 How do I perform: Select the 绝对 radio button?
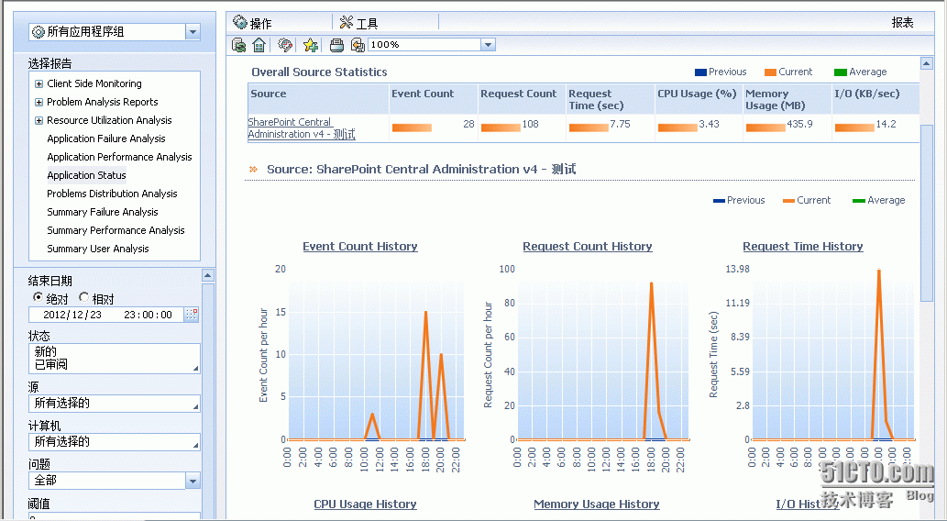(38, 297)
